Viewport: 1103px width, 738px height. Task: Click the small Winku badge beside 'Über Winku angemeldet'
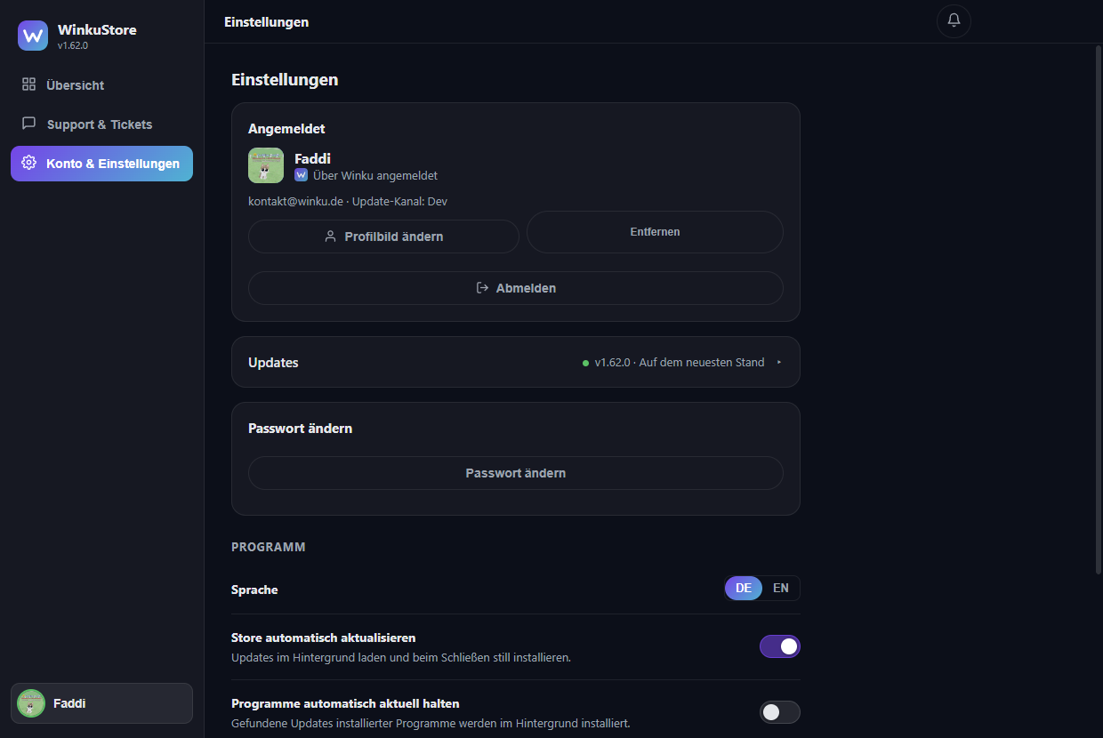point(301,175)
